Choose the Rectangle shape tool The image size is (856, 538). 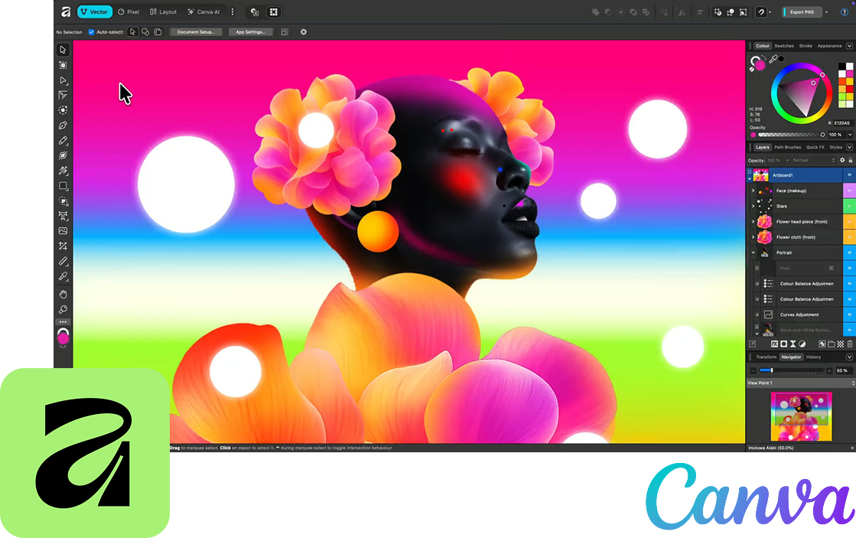click(63, 186)
